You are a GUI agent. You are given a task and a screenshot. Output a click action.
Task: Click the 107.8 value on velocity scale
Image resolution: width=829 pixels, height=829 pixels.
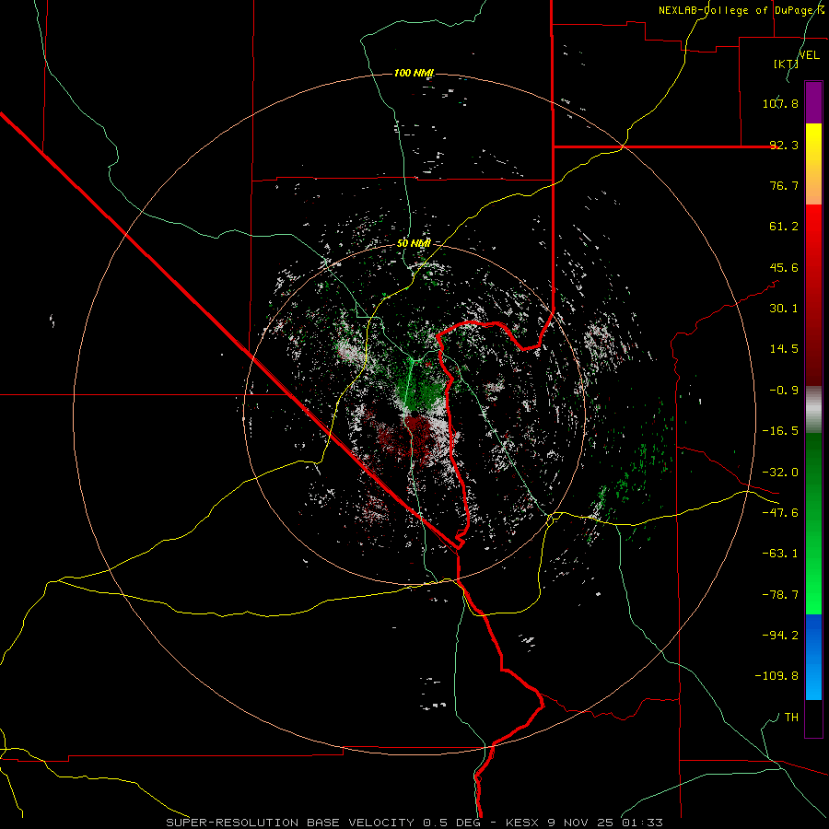pyautogui.click(x=780, y=103)
